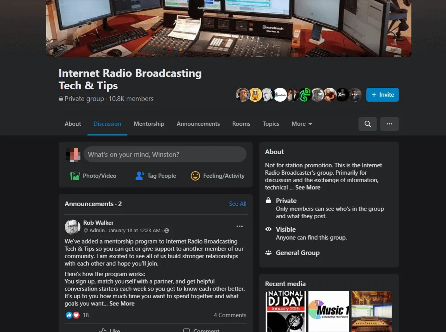Click the love reaction icon on the post

[x=76, y=315]
